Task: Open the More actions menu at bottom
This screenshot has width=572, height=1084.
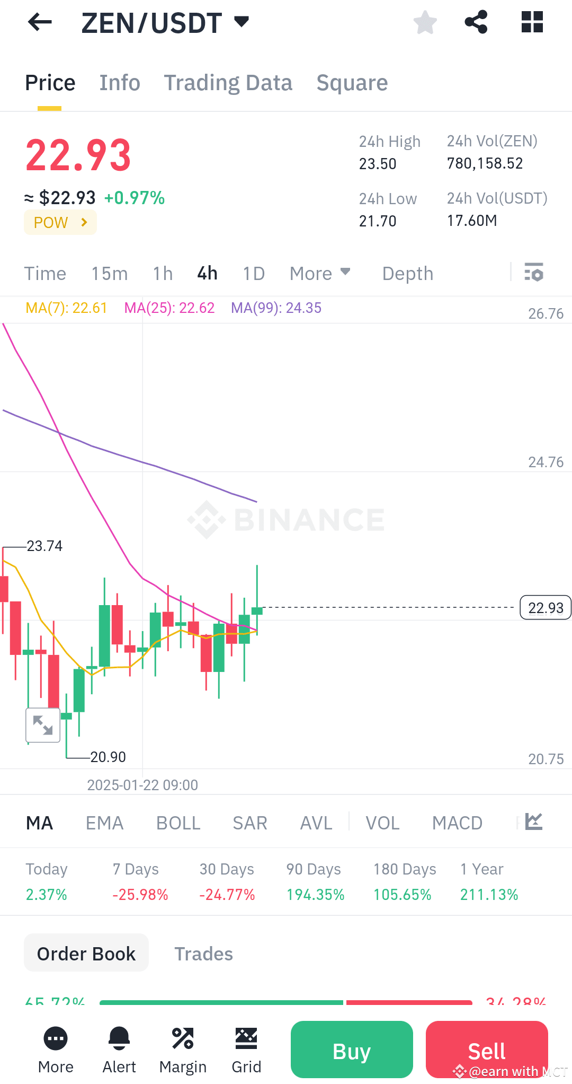Action: click(55, 1050)
